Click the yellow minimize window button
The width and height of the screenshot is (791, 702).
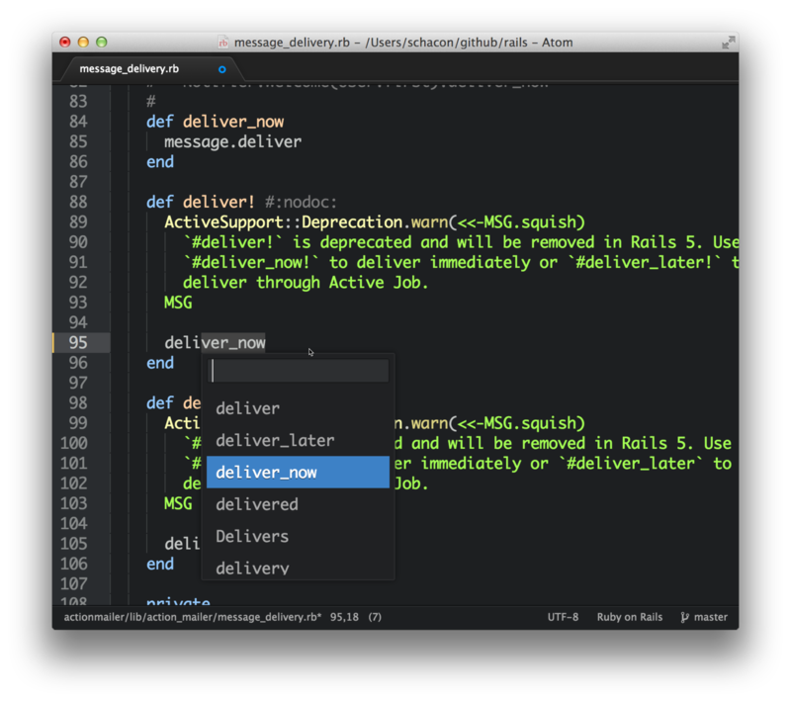pos(83,43)
